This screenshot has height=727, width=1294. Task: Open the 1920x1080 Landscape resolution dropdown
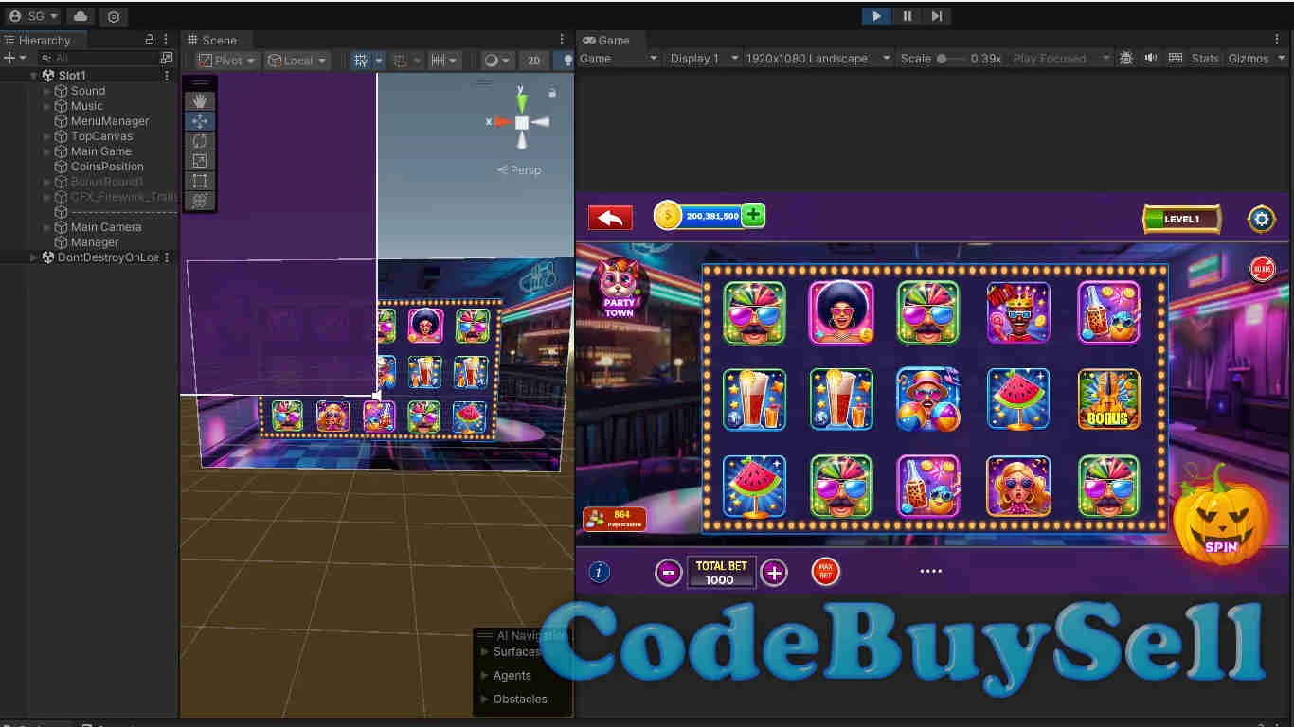(x=818, y=59)
